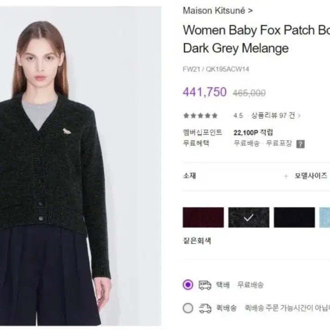330x330 pixels.
Task: Select the 퀵배송 radio button
Action: pyautogui.click(x=188, y=308)
